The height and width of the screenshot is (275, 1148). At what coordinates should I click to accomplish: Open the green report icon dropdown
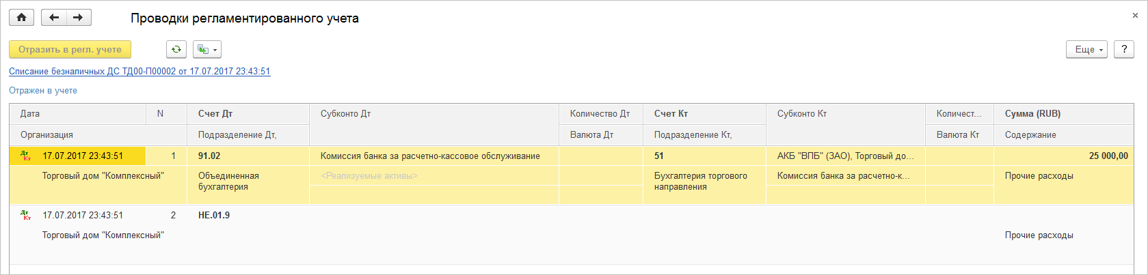(x=207, y=49)
